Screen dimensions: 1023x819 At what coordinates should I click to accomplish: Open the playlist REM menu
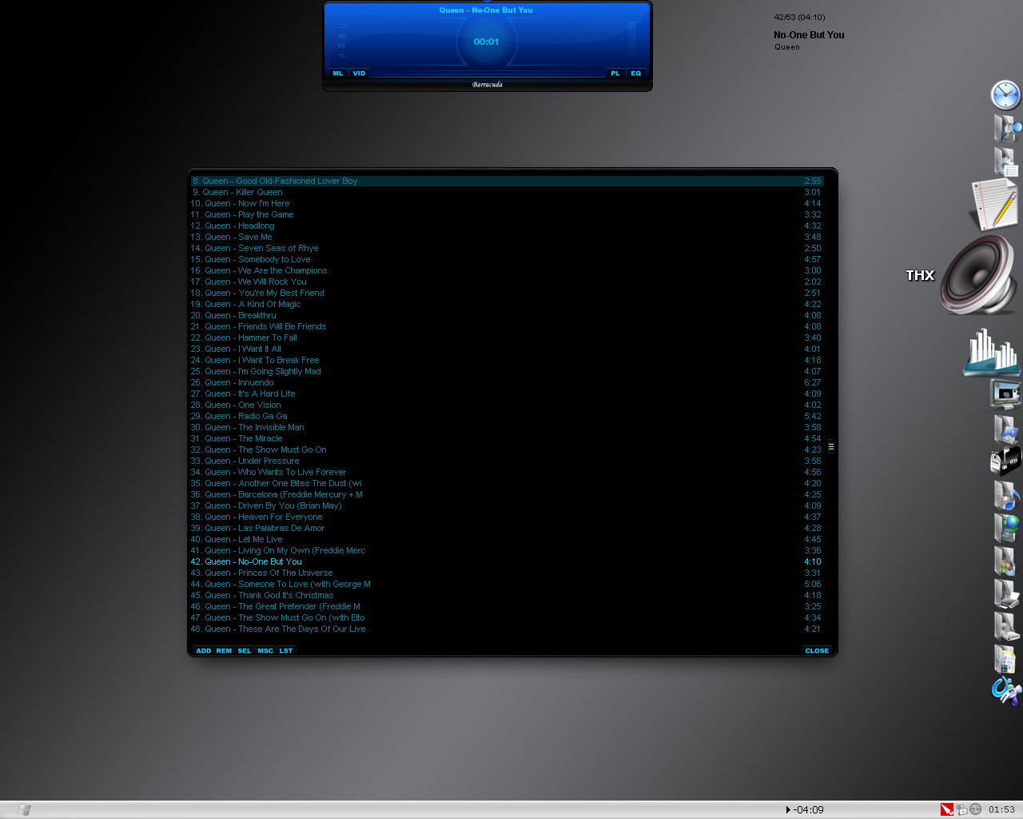224,650
